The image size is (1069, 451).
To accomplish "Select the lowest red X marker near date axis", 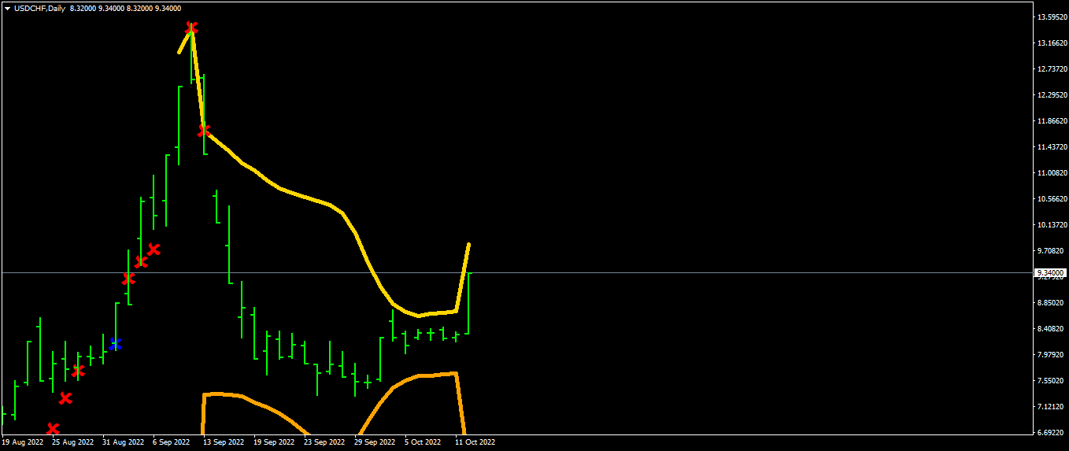I will coord(53,429).
